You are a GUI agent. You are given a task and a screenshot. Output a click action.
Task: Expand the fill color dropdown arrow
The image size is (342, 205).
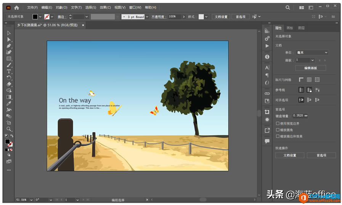[40, 17]
